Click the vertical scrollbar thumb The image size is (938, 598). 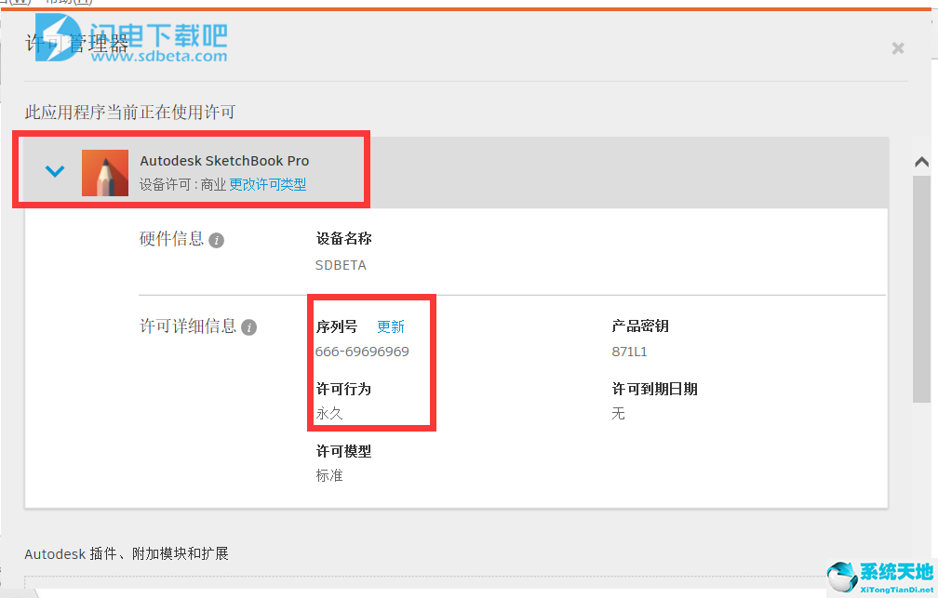click(x=921, y=289)
